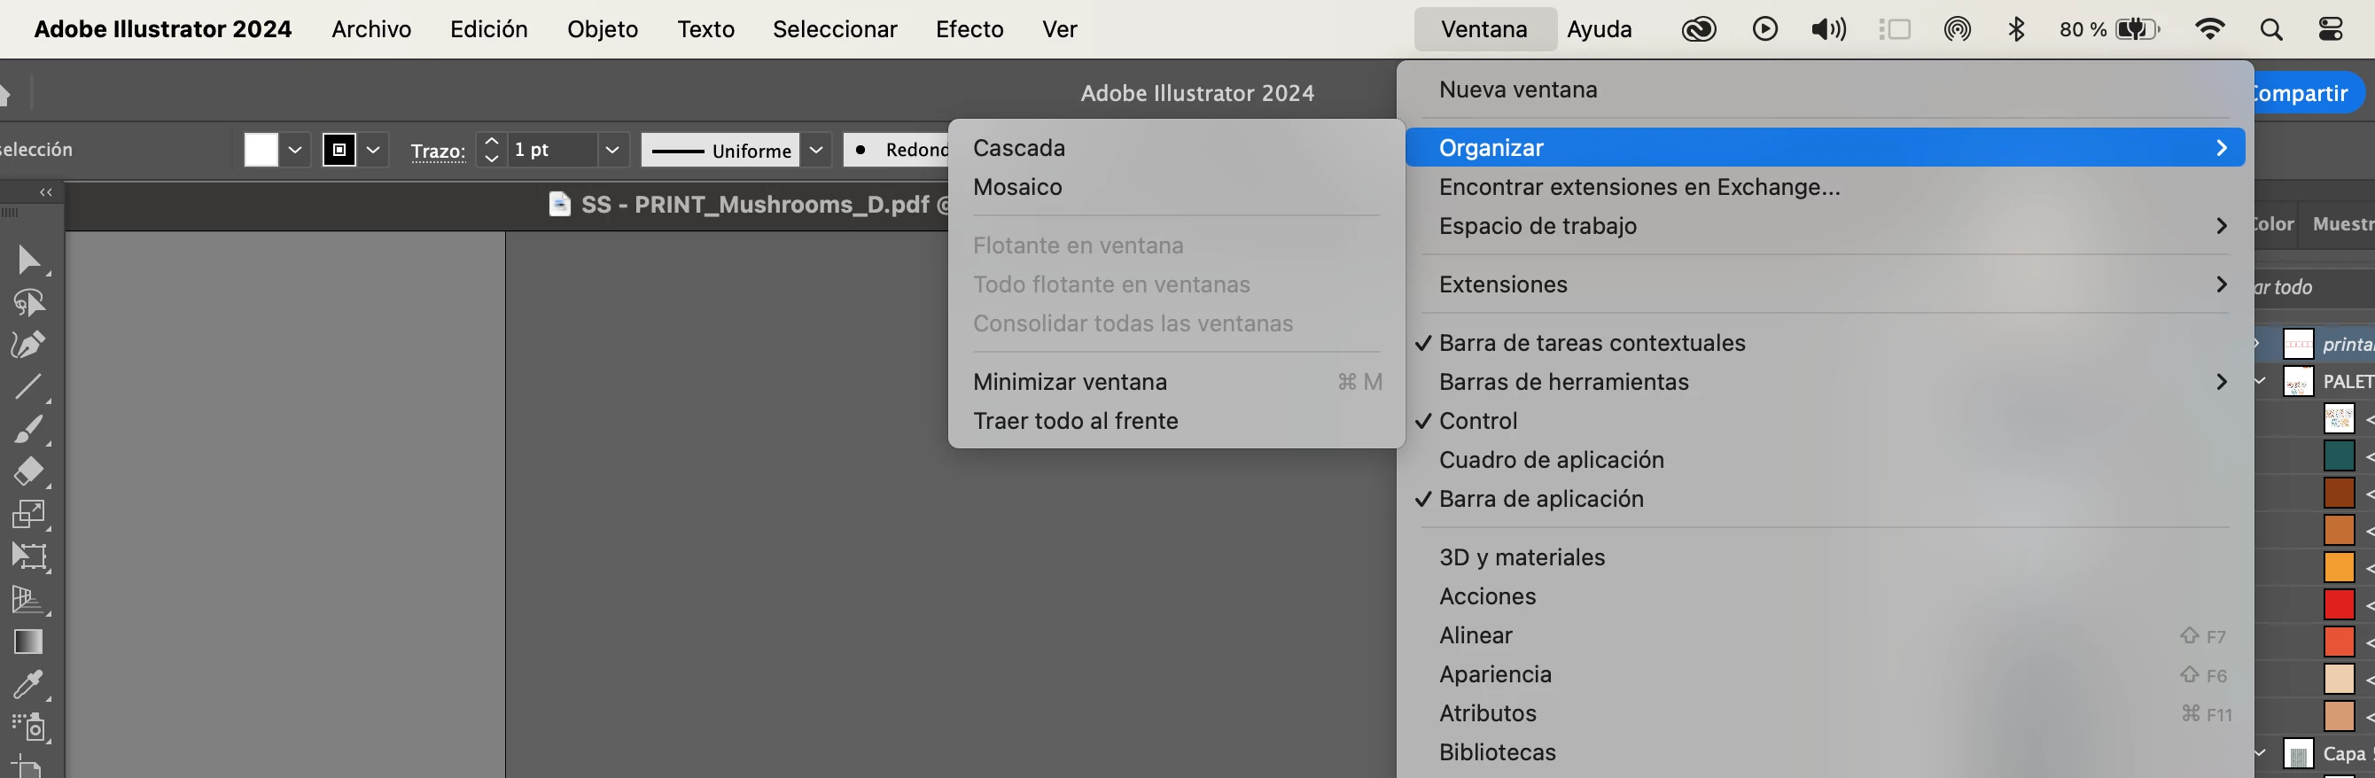
Task: Click Nueva ventana menu entry
Action: coord(1826,89)
